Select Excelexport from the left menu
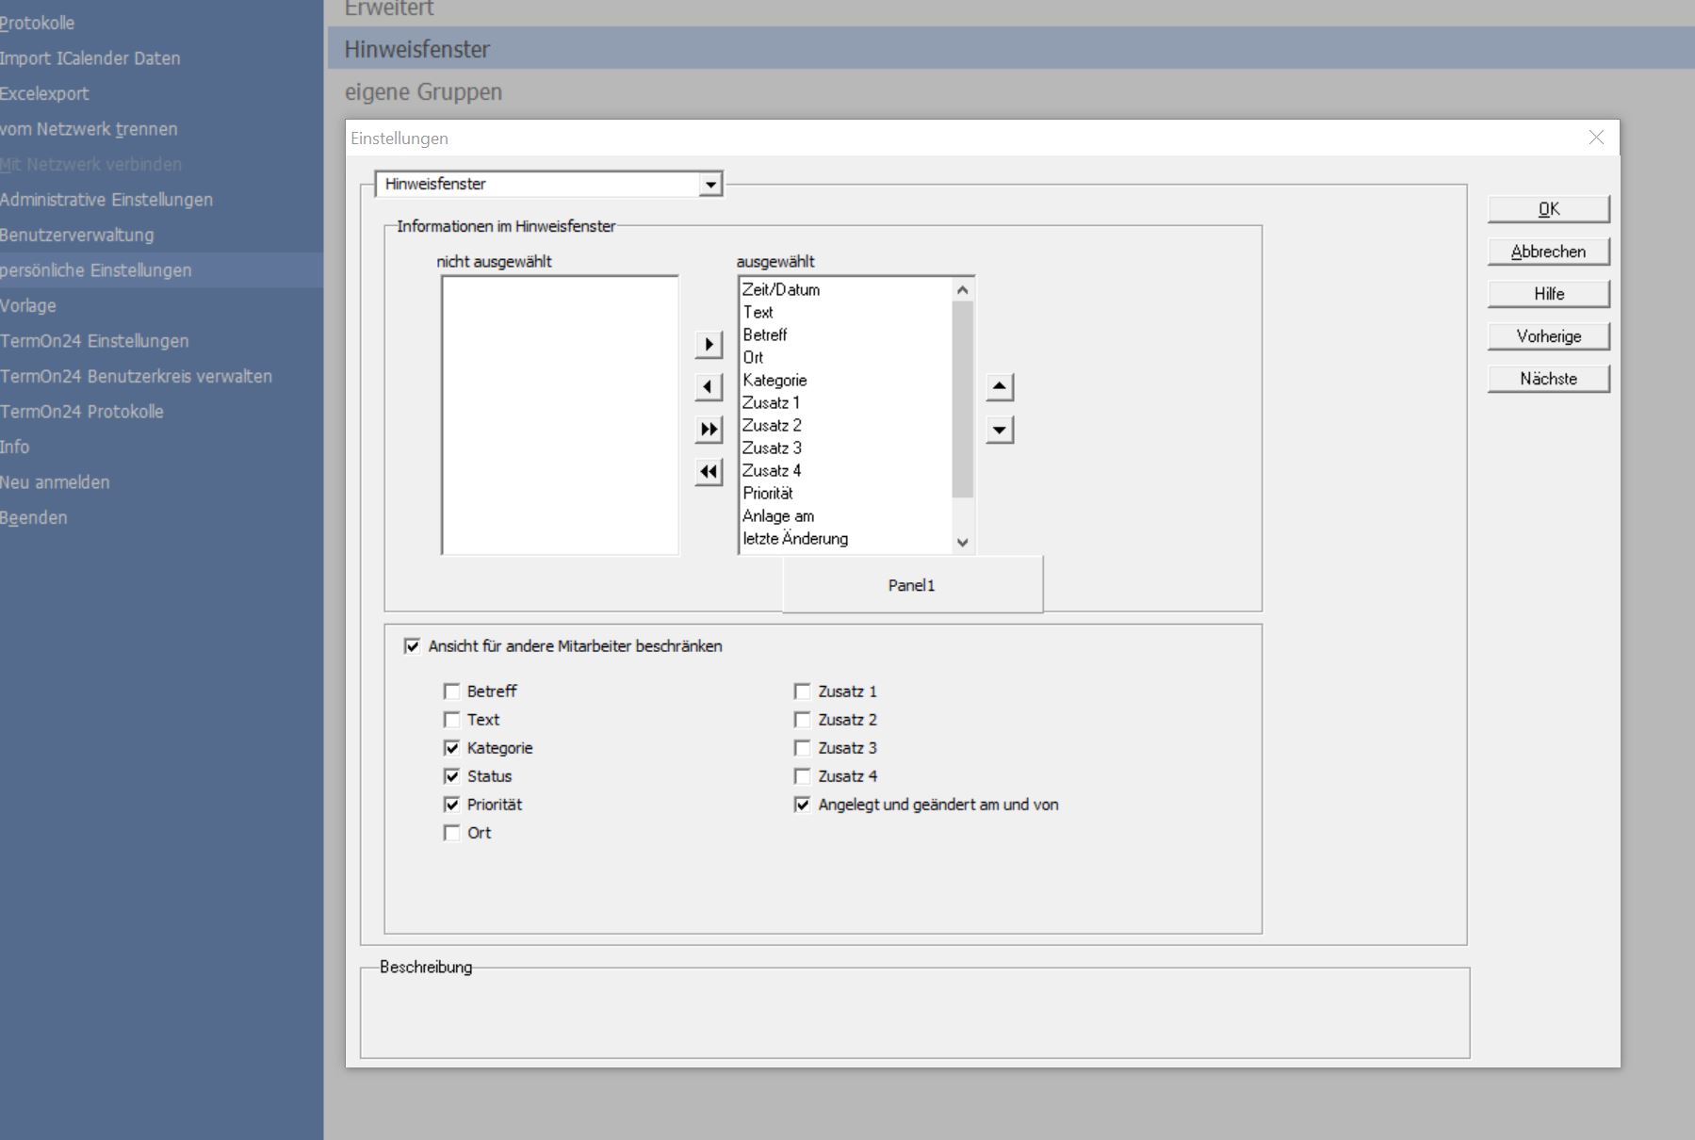 (x=44, y=93)
